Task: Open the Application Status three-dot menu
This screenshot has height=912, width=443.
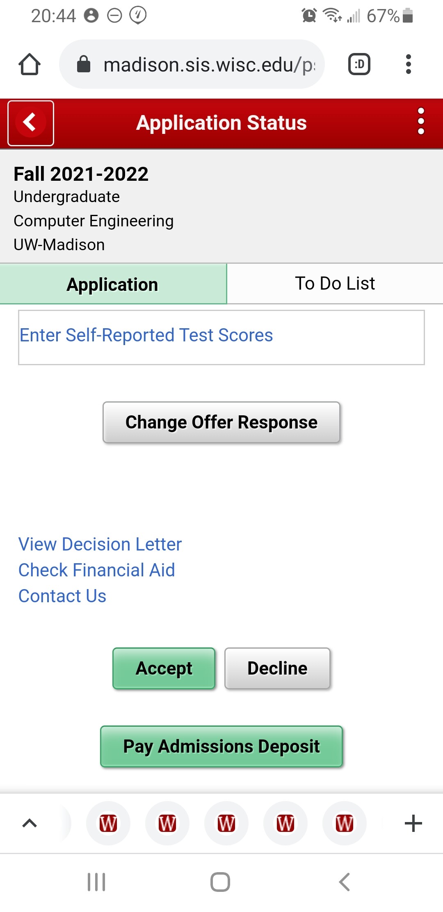Action: (421, 122)
